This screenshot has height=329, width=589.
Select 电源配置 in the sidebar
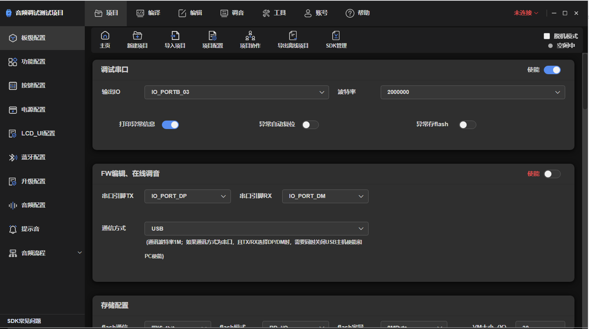pyautogui.click(x=42, y=110)
